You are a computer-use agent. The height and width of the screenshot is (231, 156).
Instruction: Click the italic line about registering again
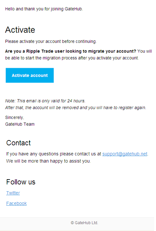(76, 108)
